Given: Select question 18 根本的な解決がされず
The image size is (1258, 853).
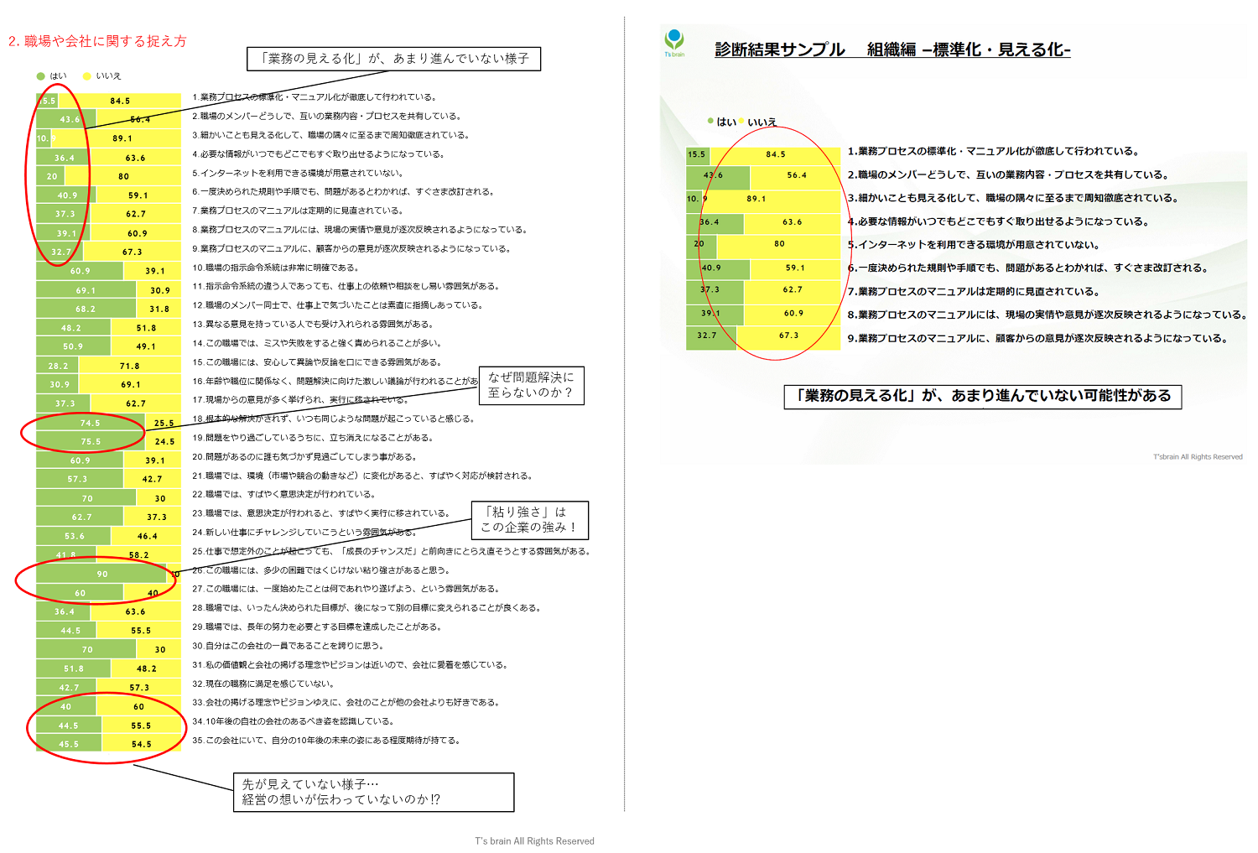Looking at the screenshot, I should [x=334, y=419].
